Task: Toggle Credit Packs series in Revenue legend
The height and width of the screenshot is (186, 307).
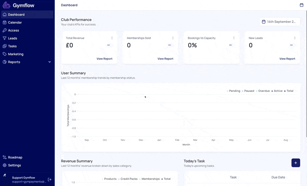Action: click(128, 179)
